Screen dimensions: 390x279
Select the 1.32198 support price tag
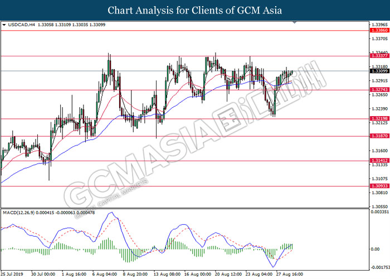(379, 119)
